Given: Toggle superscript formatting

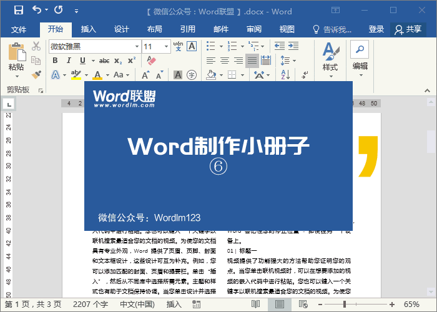Looking at the screenshot, I should click(132, 60).
